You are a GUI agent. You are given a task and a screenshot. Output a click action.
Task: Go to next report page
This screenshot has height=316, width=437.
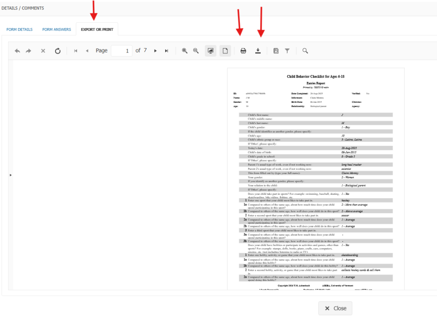pos(155,51)
